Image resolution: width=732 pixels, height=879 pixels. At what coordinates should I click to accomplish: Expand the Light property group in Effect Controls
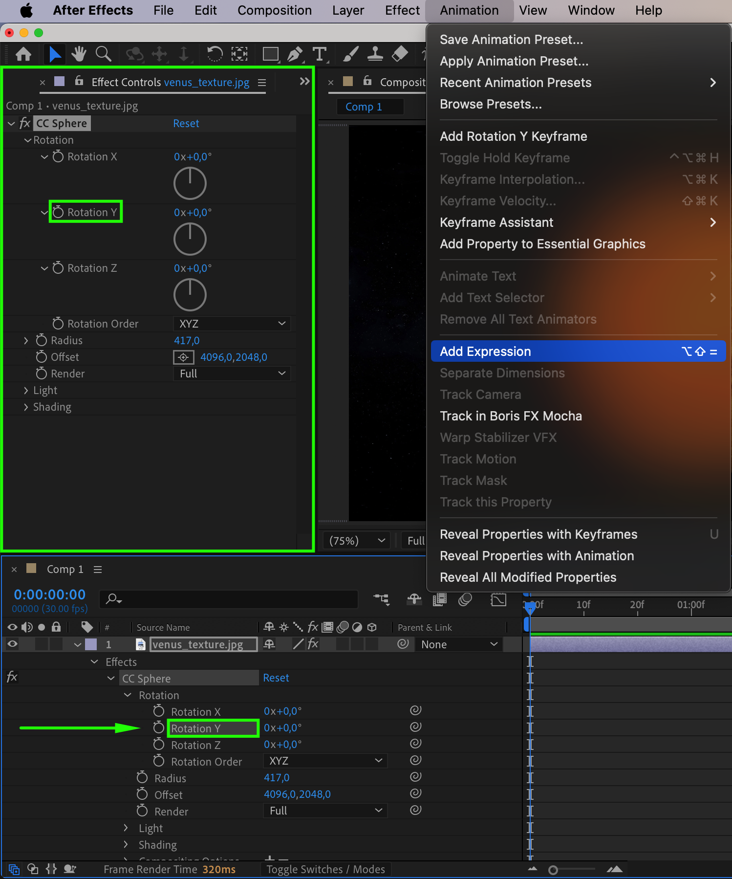[26, 390]
